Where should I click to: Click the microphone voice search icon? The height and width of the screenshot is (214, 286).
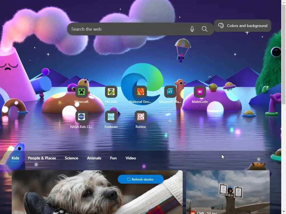click(192, 29)
